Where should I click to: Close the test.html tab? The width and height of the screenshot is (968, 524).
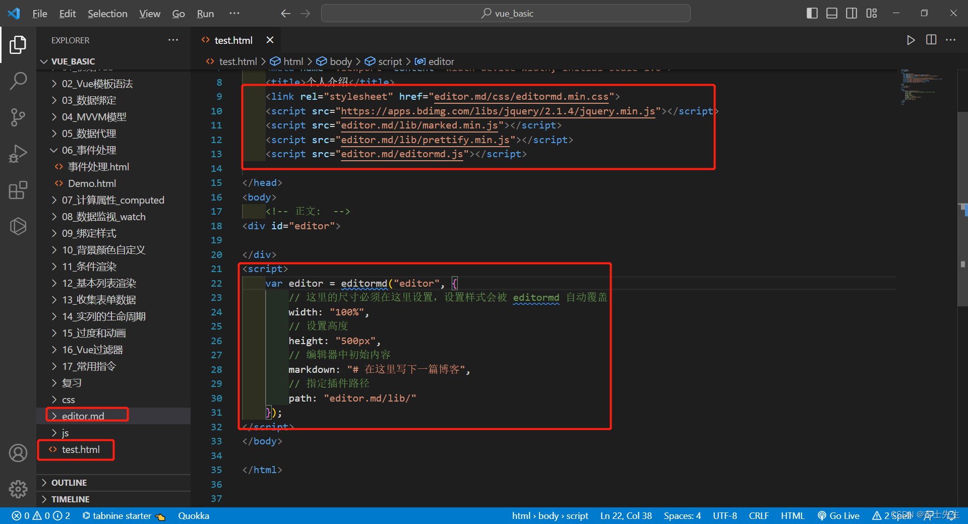click(270, 40)
